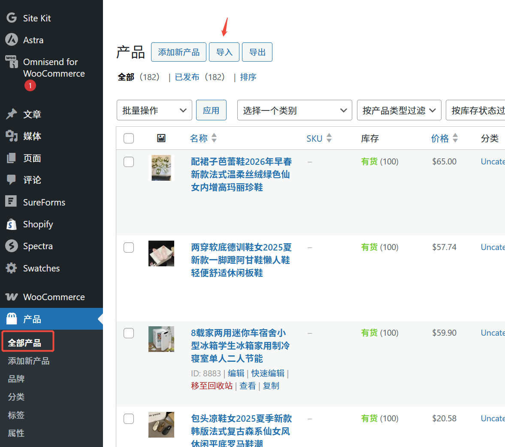Click the price $20.58 cell

click(445, 418)
